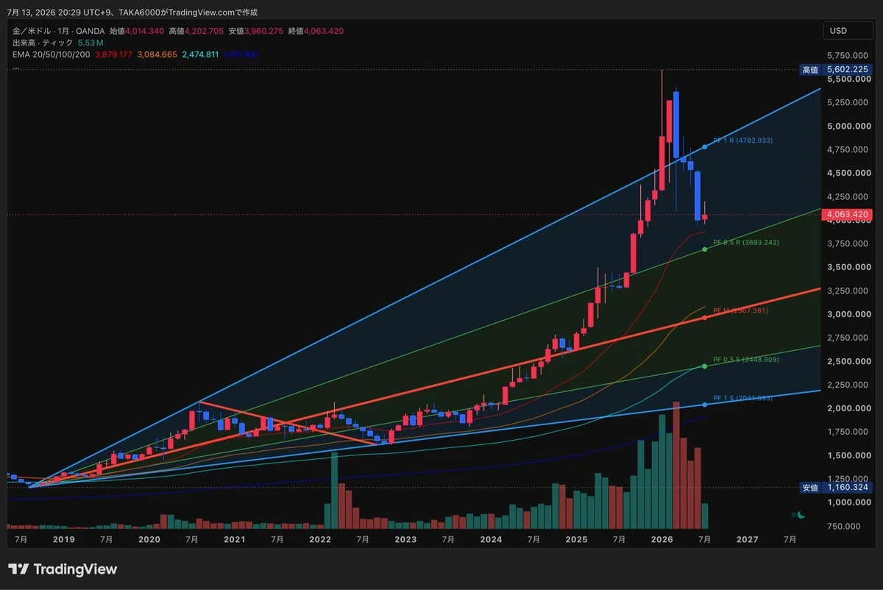Click the 高値 high value 4,202.705
883x590 pixels.
(x=205, y=31)
